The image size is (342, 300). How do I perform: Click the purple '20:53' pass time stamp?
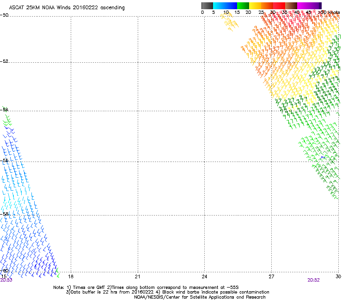click(x=6, y=280)
